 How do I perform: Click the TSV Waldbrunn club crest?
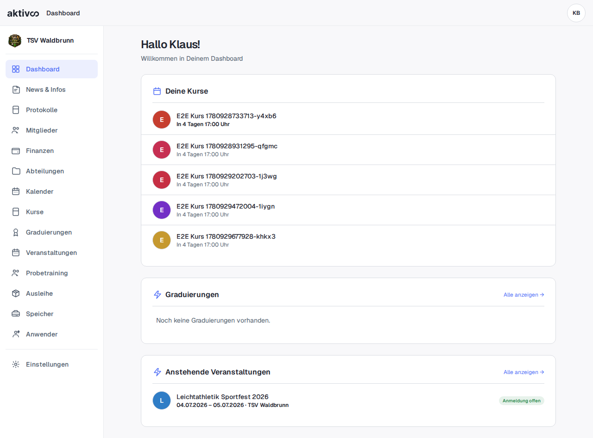(x=15, y=40)
